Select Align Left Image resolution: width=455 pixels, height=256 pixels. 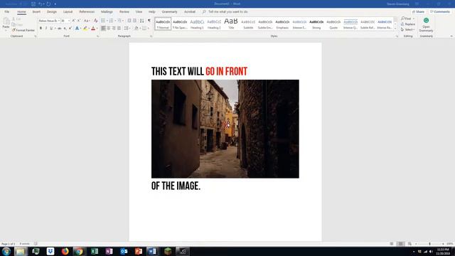click(x=103, y=28)
